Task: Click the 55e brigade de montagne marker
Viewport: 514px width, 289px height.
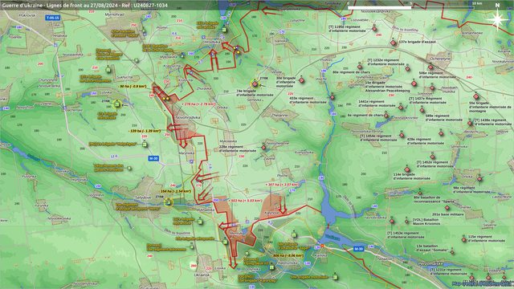Action: click(475, 96)
